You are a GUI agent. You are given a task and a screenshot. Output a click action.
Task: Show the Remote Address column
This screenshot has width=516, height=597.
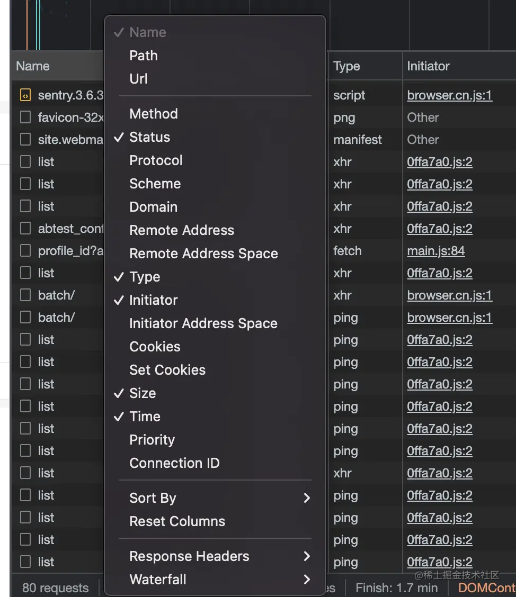coord(182,230)
